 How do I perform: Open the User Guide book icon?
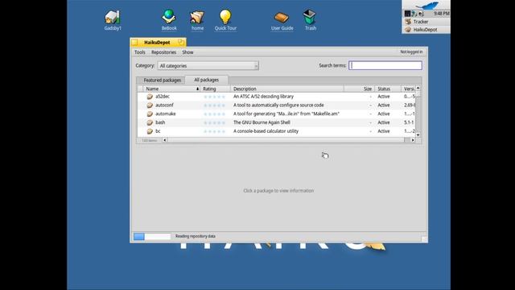coord(282,18)
